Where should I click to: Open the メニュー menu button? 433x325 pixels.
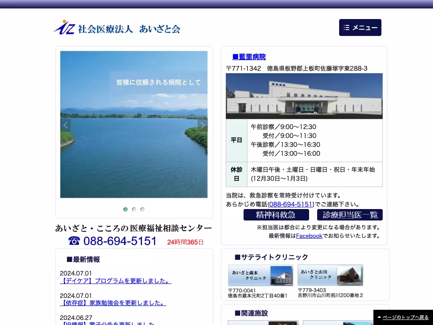point(360,28)
